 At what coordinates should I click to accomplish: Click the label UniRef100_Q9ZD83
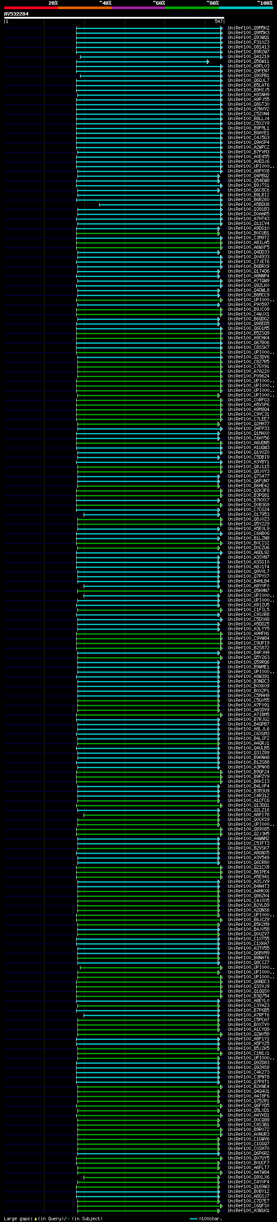(x=248, y=1062)
